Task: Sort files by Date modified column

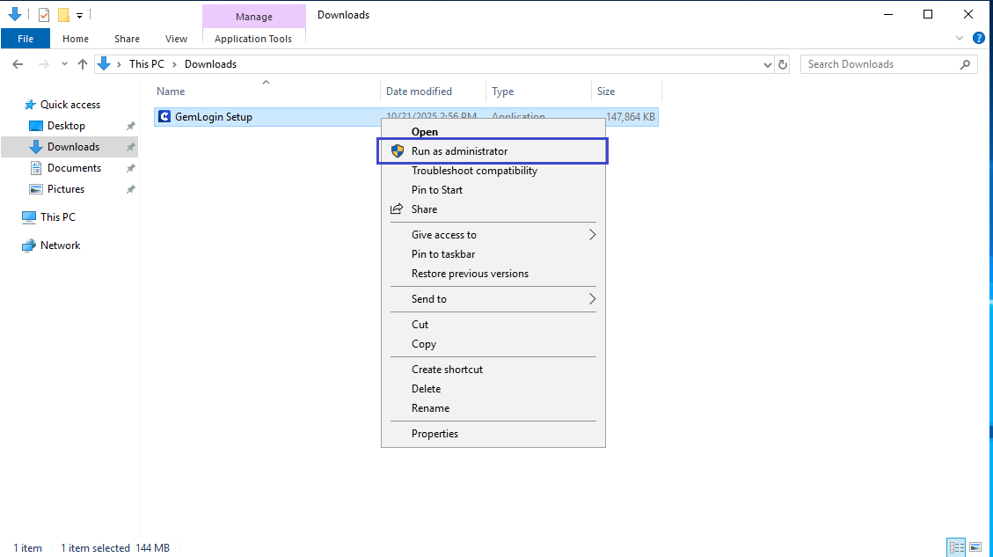Action: pyautogui.click(x=419, y=92)
